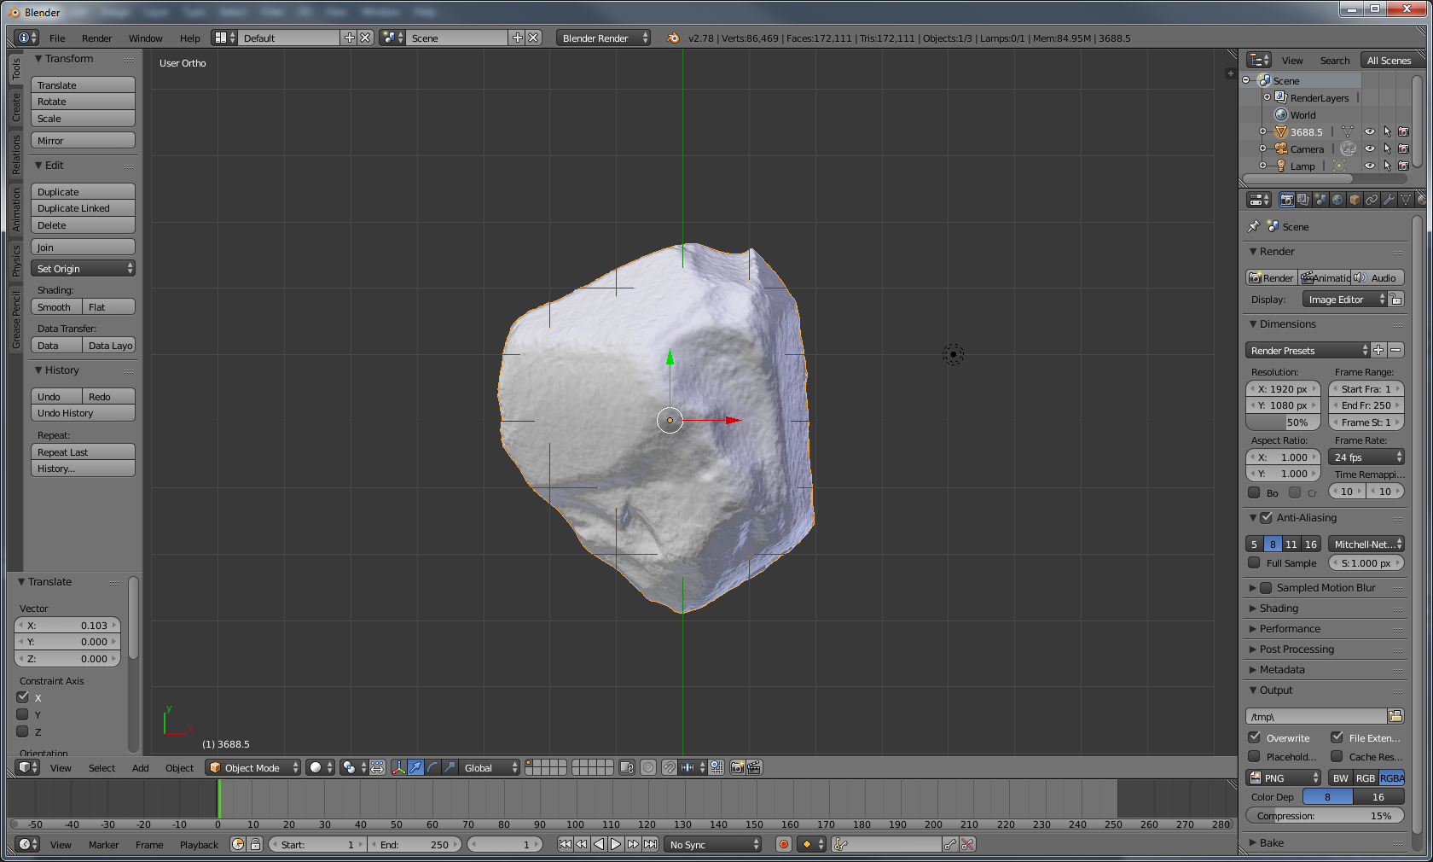Viewport: 1433px width, 862px height.
Task: Click the OpenGL render camera icon
Action: point(738,767)
